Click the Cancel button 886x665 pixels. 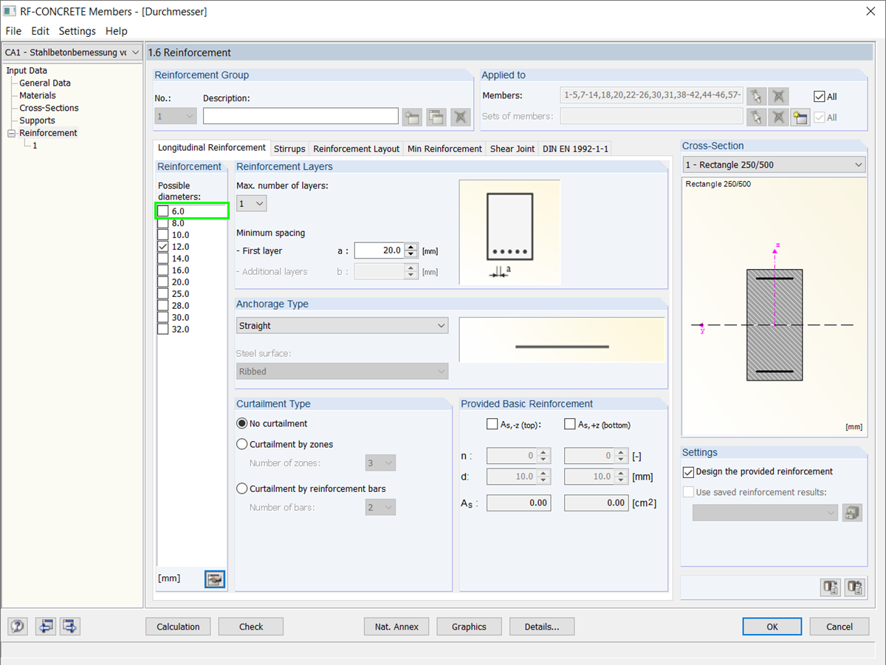[x=839, y=627]
